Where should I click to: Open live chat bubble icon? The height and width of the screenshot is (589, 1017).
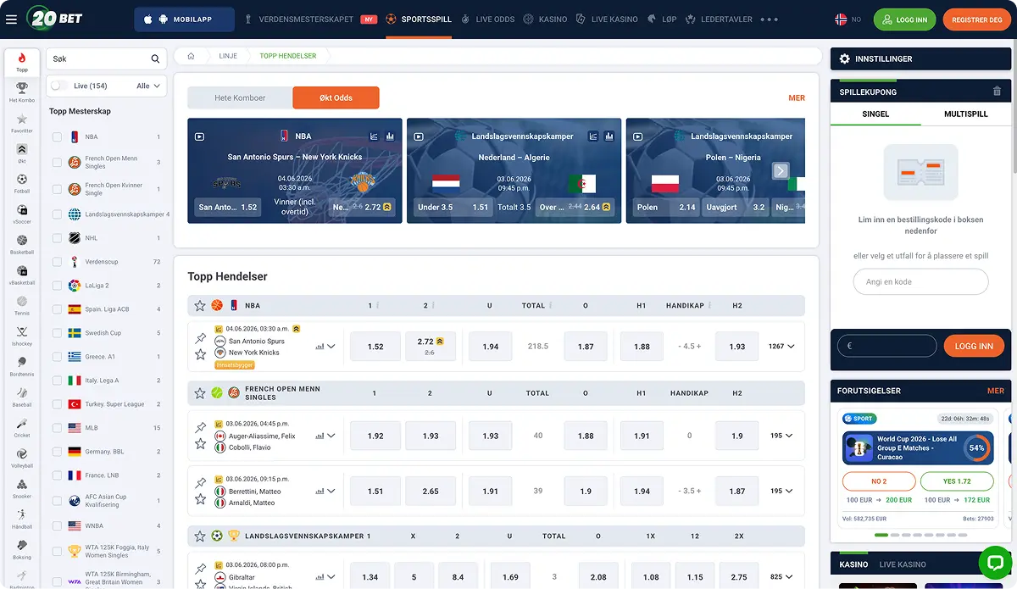coord(995,562)
